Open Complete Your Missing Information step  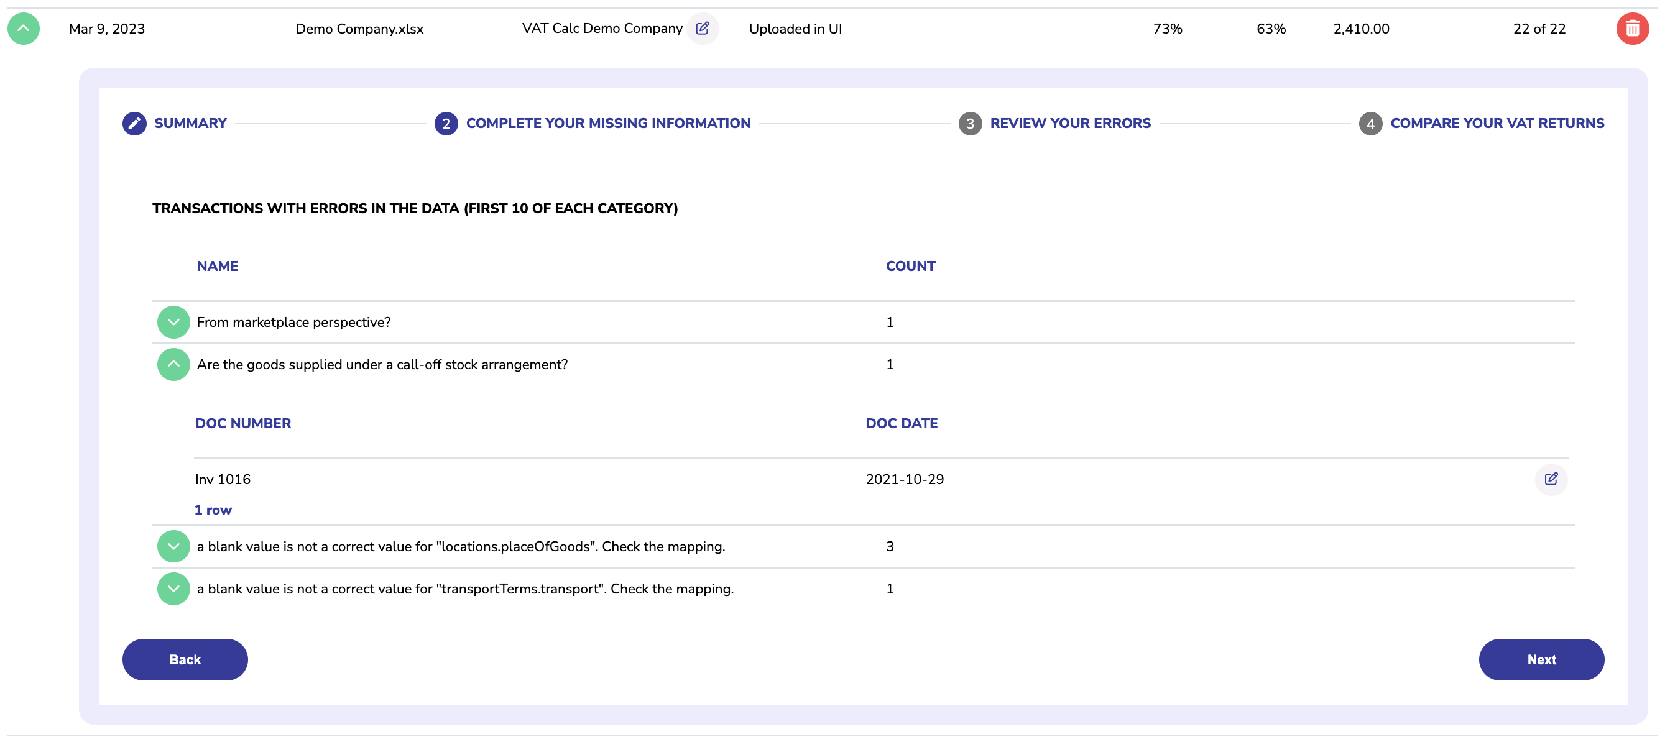coord(607,124)
